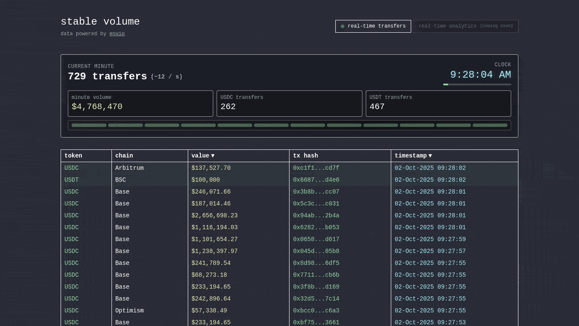Click the first segment of the minute bar
579x326 pixels.
click(x=89, y=125)
